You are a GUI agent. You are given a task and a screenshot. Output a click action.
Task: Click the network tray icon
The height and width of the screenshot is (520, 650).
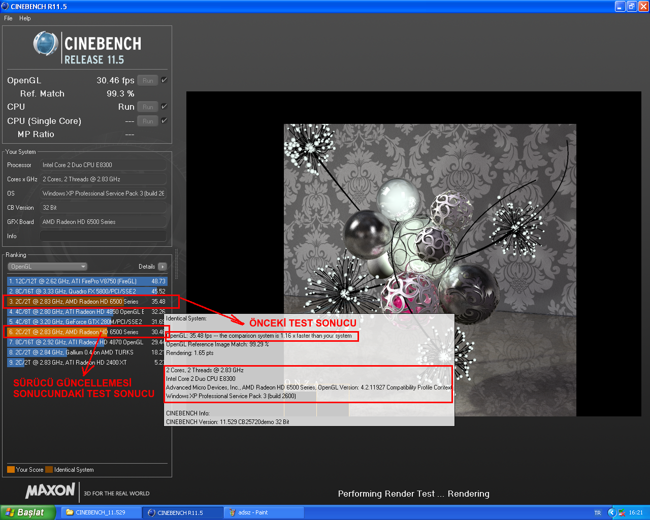click(622, 512)
